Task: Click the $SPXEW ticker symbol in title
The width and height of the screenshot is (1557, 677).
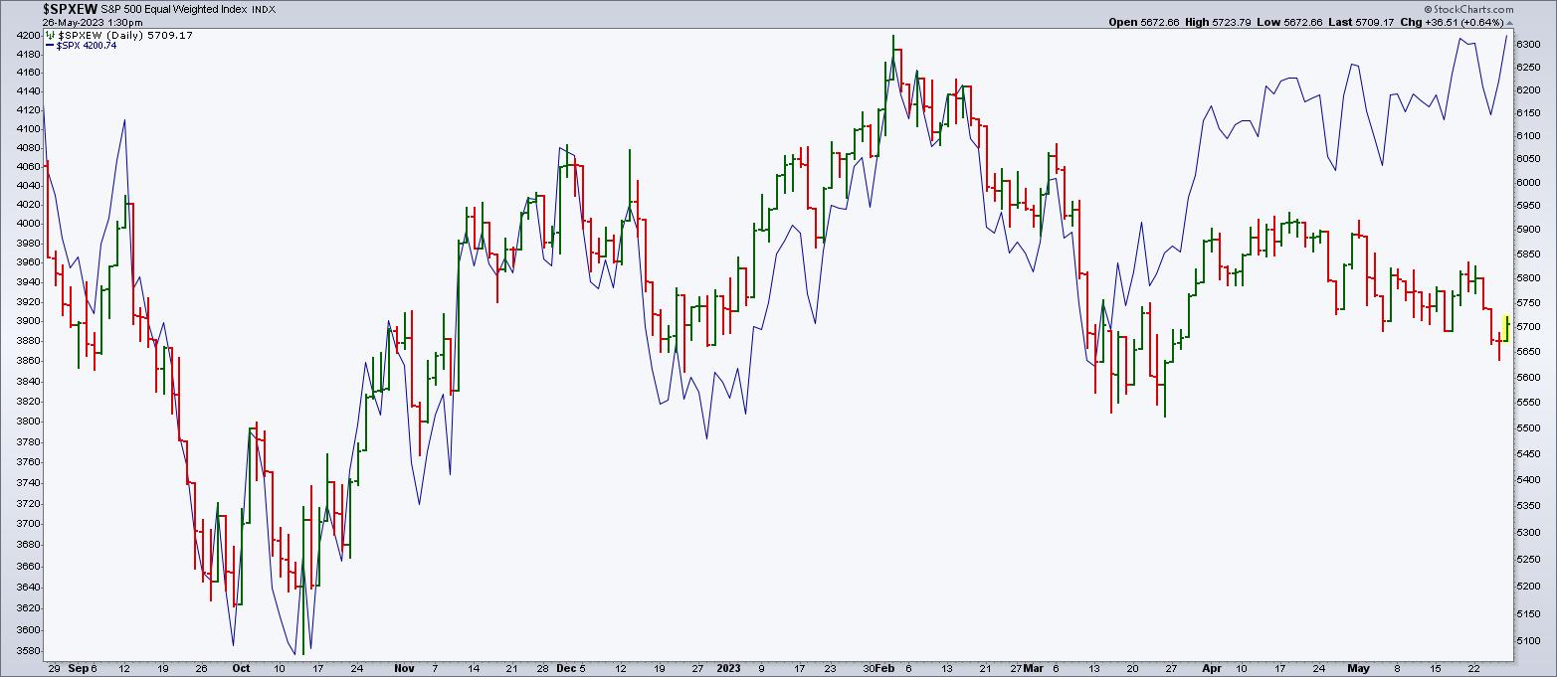Action: coord(70,9)
